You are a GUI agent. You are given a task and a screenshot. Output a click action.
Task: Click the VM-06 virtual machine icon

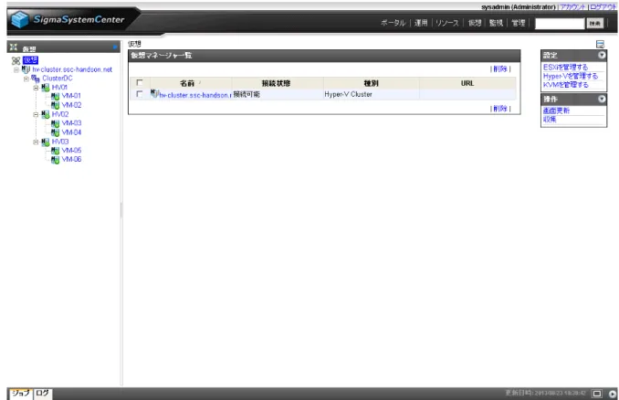click(x=56, y=160)
